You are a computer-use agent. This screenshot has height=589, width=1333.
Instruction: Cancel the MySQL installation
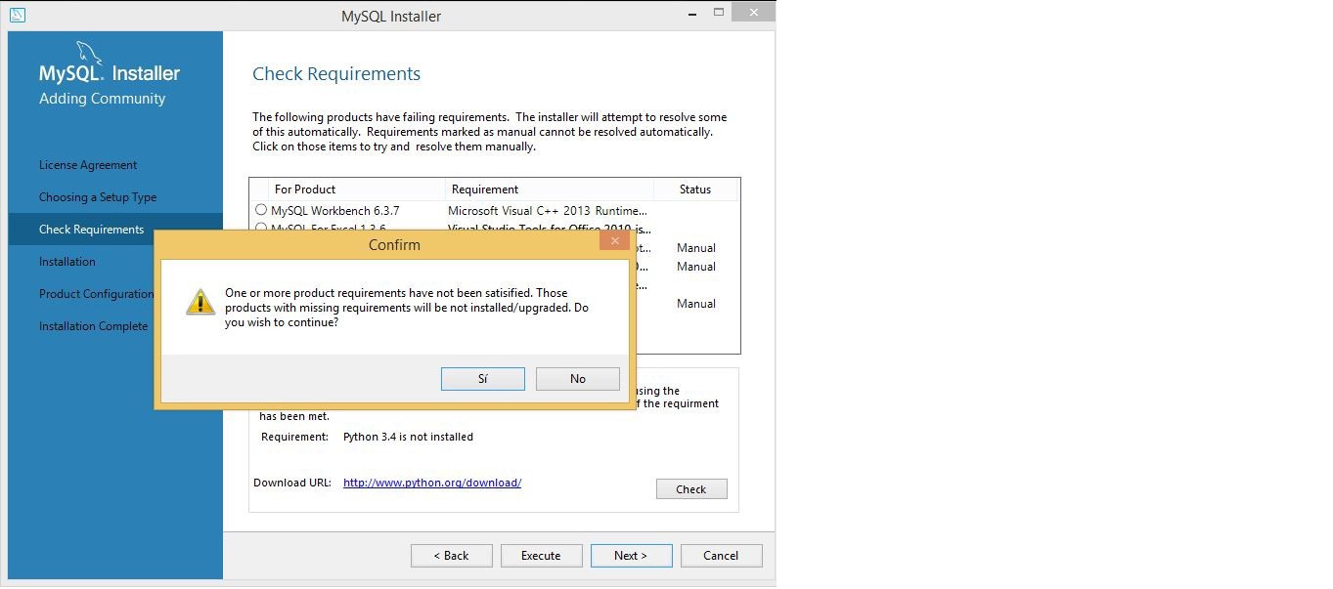click(721, 556)
